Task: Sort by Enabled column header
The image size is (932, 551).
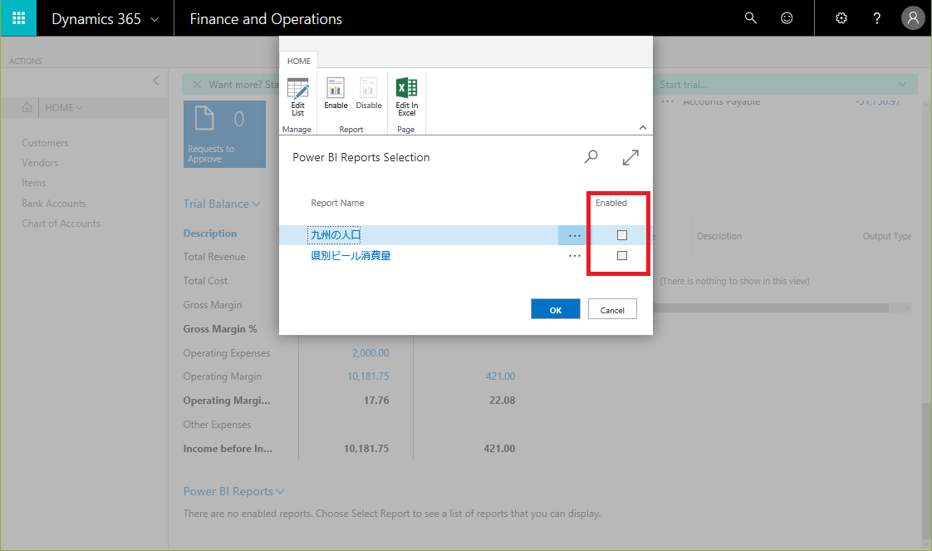Action: point(611,203)
